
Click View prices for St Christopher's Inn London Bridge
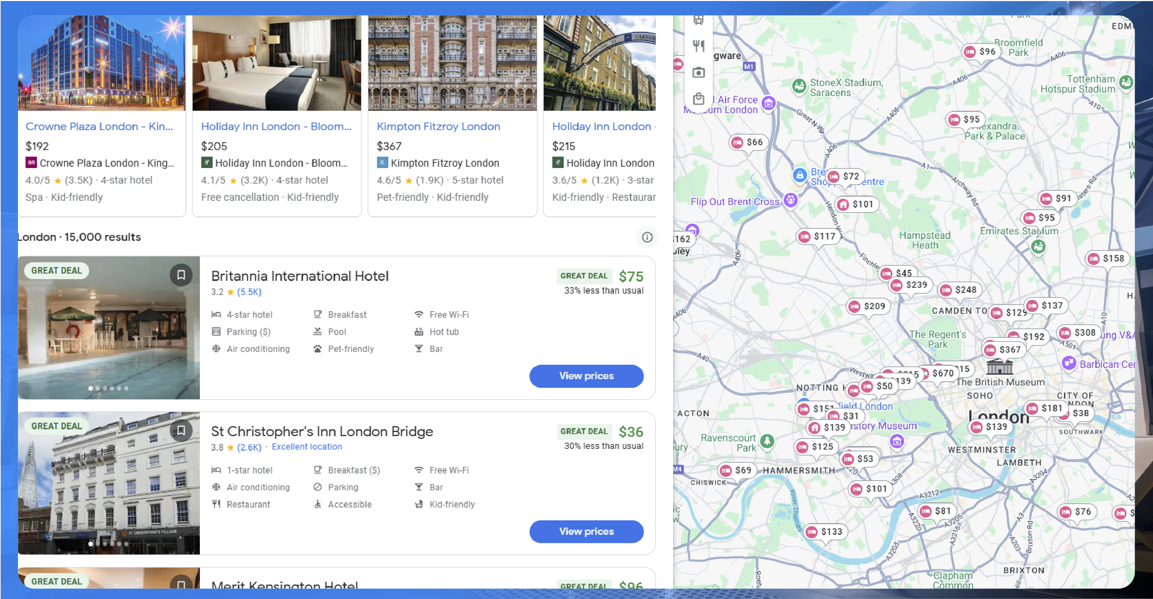[x=587, y=531]
